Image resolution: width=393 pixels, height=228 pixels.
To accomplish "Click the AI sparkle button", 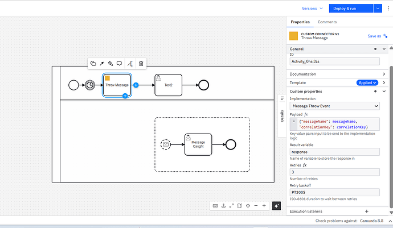I will click(x=276, y=206).
